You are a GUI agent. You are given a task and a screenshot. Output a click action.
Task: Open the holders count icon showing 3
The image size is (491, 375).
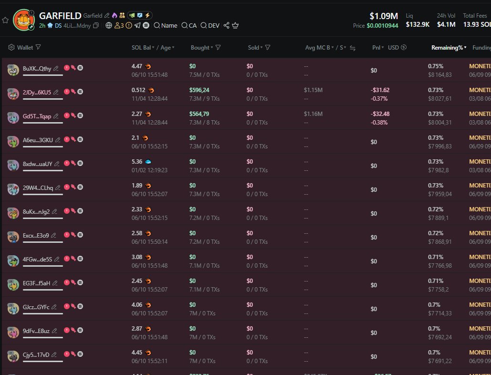119,25
